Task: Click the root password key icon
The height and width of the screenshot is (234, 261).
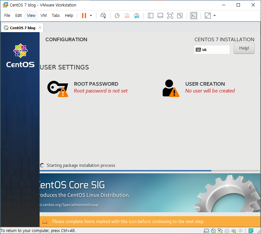Action: [x=58, y=89]
